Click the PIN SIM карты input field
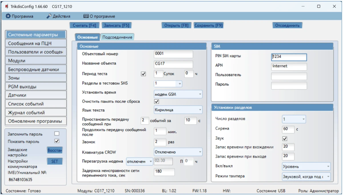The height and width of the screenshot is (195, 343). [x=289, y=57]
